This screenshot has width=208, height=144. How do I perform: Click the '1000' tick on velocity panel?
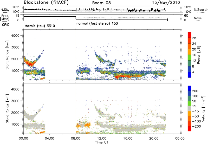coord(15,125)
